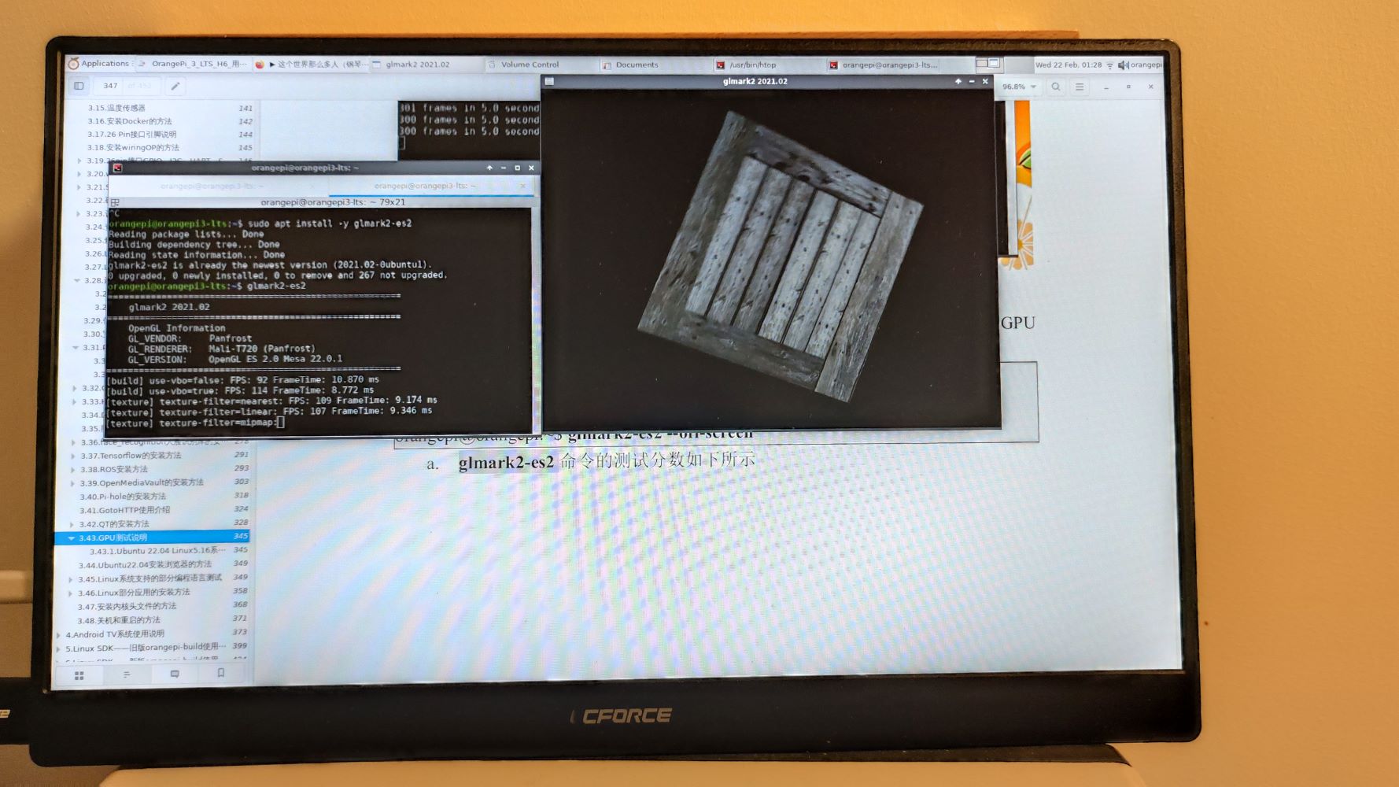
Task: Switch to orangepi@orangepi3-lts taskbar entry
Action: click(883, 65)
